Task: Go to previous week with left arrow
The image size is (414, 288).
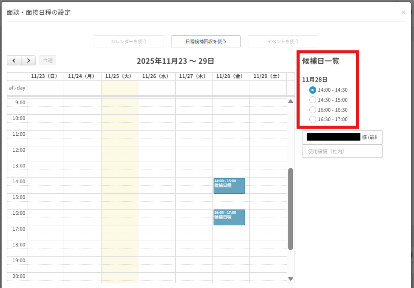Action: coord(14,61)
